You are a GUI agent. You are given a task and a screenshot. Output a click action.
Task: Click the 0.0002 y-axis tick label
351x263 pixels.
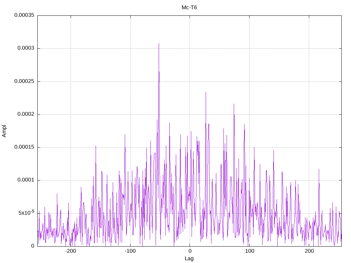click(26, 114)
